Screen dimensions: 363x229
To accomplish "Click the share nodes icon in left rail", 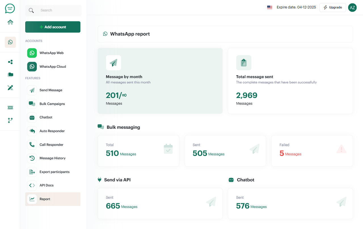I will (10, 62).
